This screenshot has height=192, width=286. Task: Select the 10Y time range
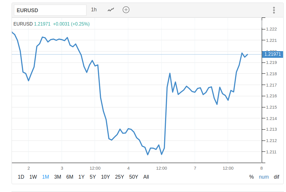click(x=105, y=177)
